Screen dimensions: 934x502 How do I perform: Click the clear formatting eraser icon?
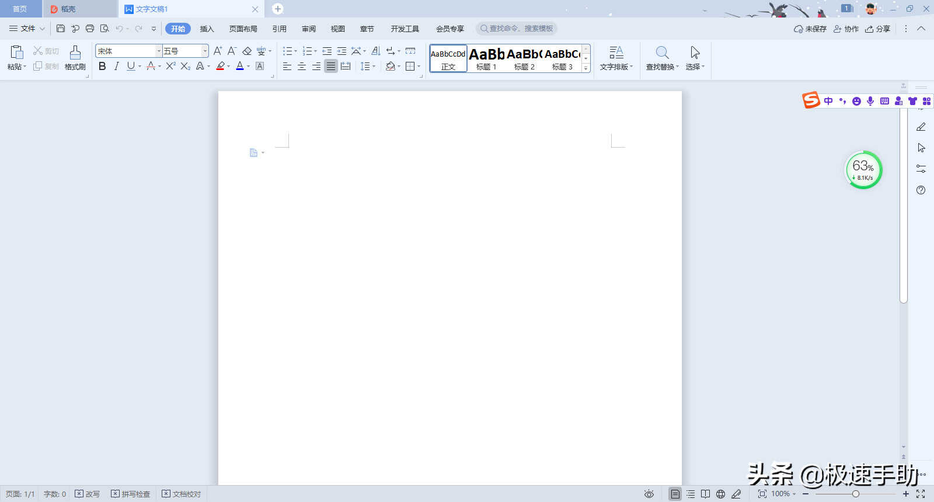point(247,51)
